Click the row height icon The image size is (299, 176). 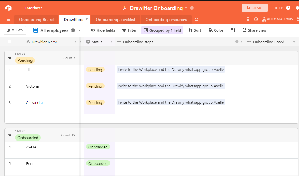[x=233, y=30]
